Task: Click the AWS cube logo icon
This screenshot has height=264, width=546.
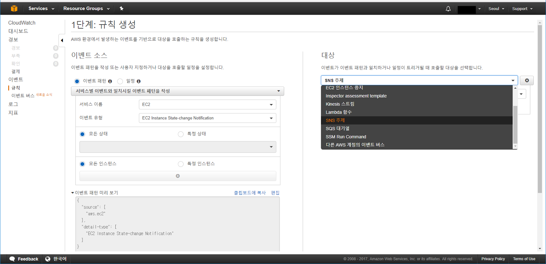Action: pyautogui.click(x=14, y=9)
